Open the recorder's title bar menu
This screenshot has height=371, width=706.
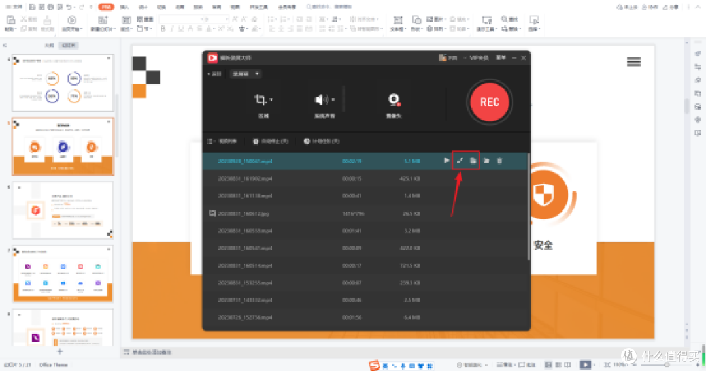coord(501,58)
